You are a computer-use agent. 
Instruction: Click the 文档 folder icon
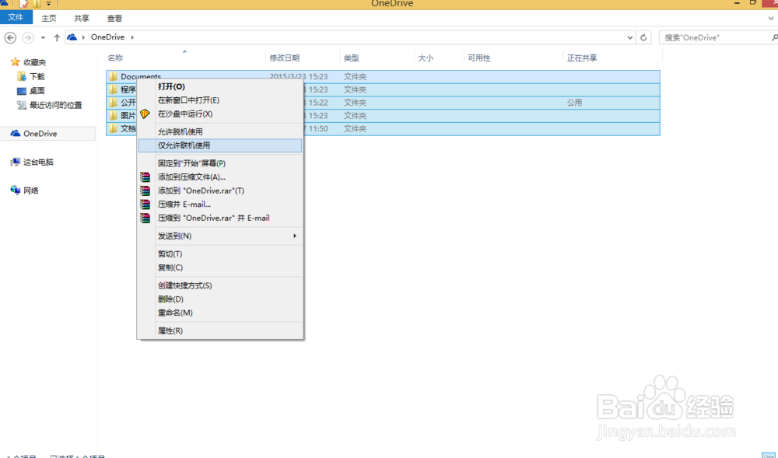(113, 128)
